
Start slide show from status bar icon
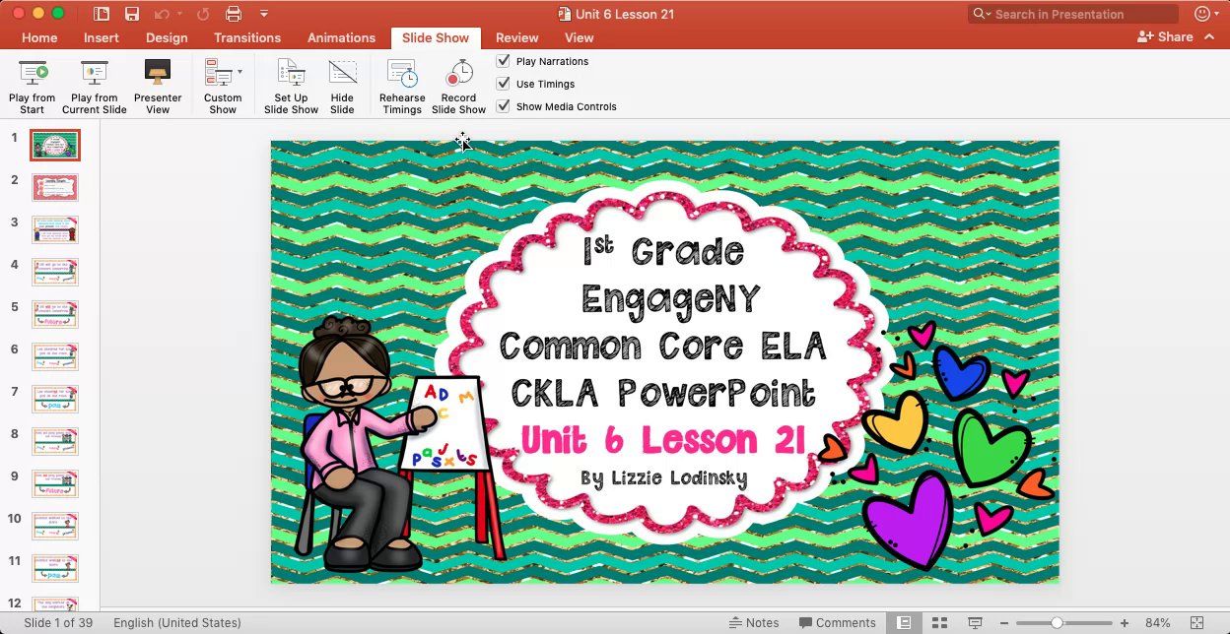click(975, 622)
